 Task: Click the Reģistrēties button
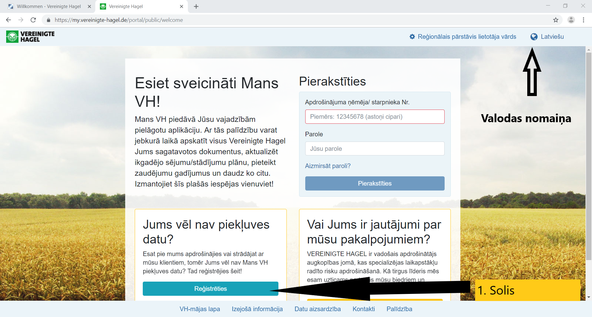[210, 289]
